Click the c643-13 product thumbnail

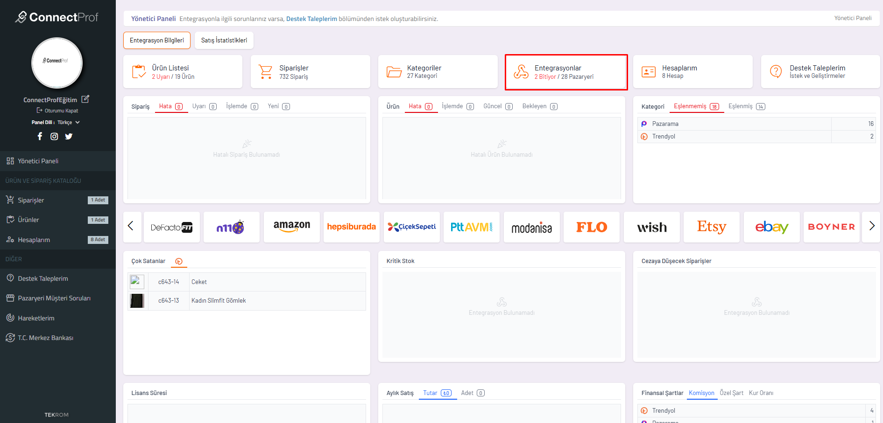[x=137, y=301]
